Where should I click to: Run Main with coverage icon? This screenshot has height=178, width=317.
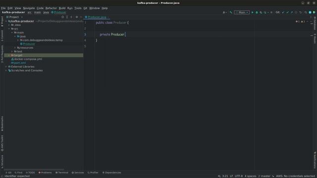pyautogui.click(x=261, y=12)
